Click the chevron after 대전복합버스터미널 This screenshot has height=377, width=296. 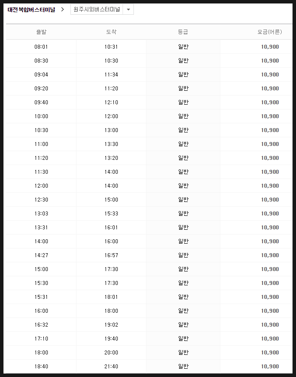click(x=63, y=10)
